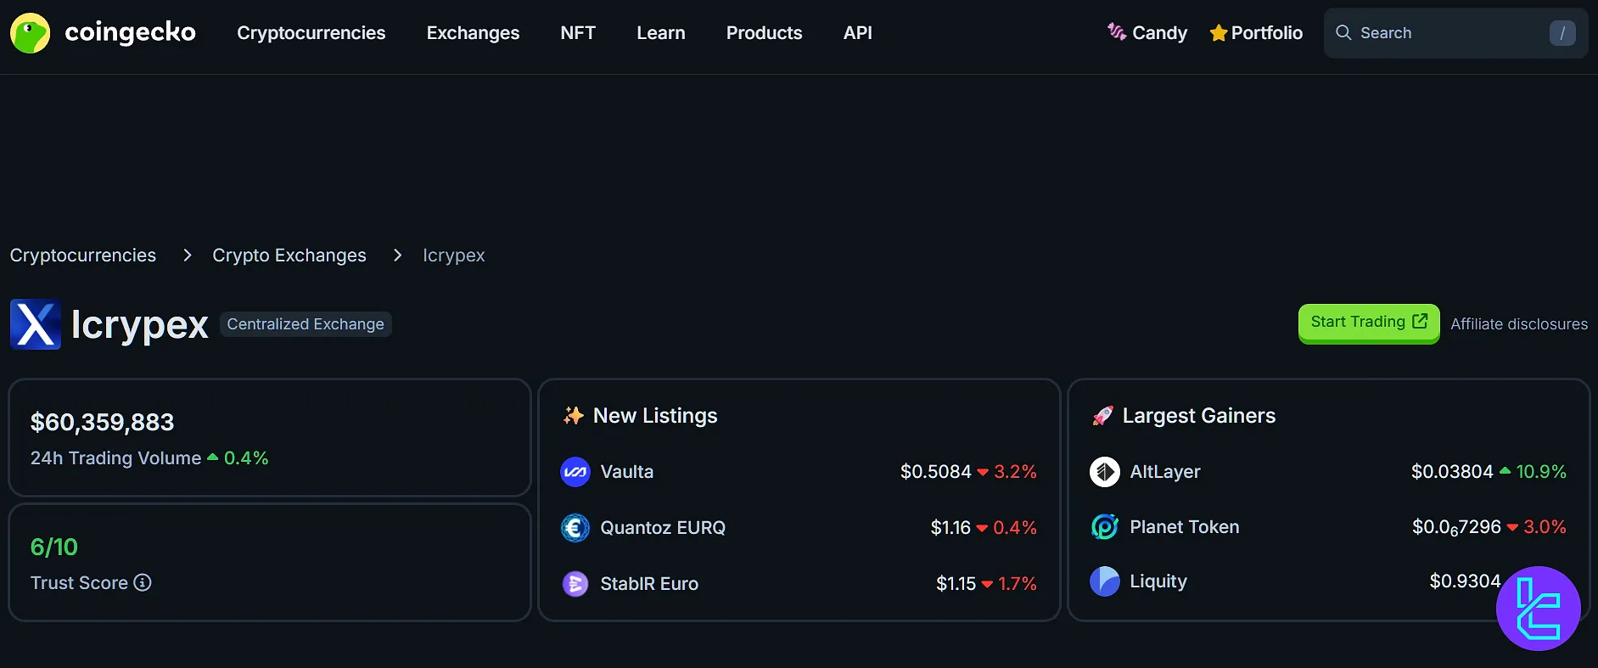
Task: Click the AltLayer price $0.03804
Action: (x=1452, y=472)
